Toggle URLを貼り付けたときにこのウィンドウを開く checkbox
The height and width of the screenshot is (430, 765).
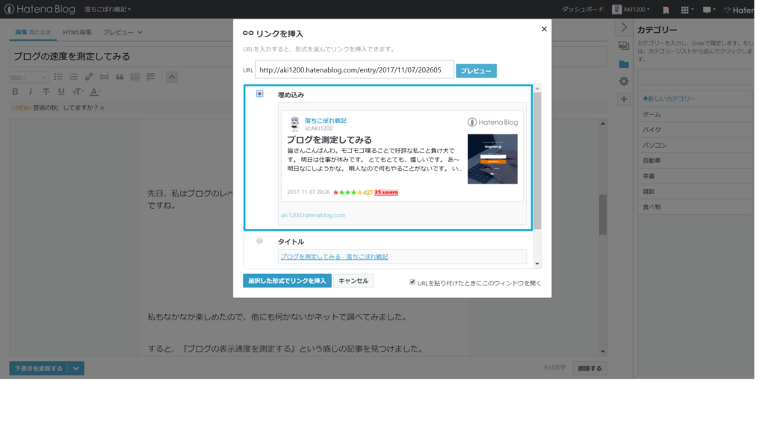(412, 282)
